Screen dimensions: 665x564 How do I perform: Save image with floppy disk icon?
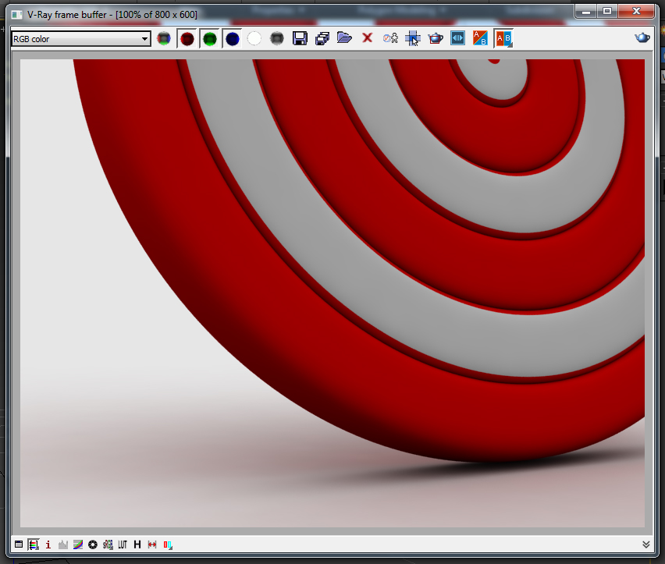[300, 38]
